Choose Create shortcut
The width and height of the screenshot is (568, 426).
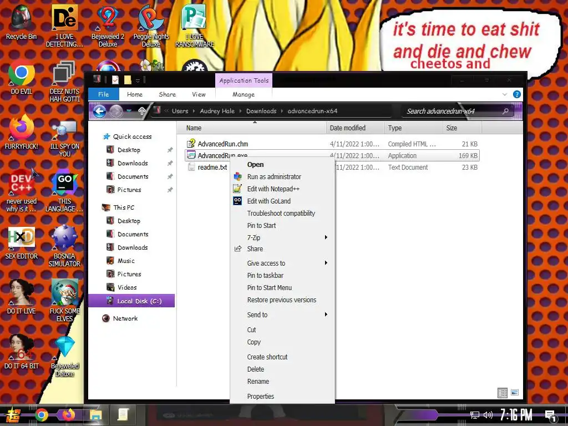pyautogui.click(x=282, y=357)
